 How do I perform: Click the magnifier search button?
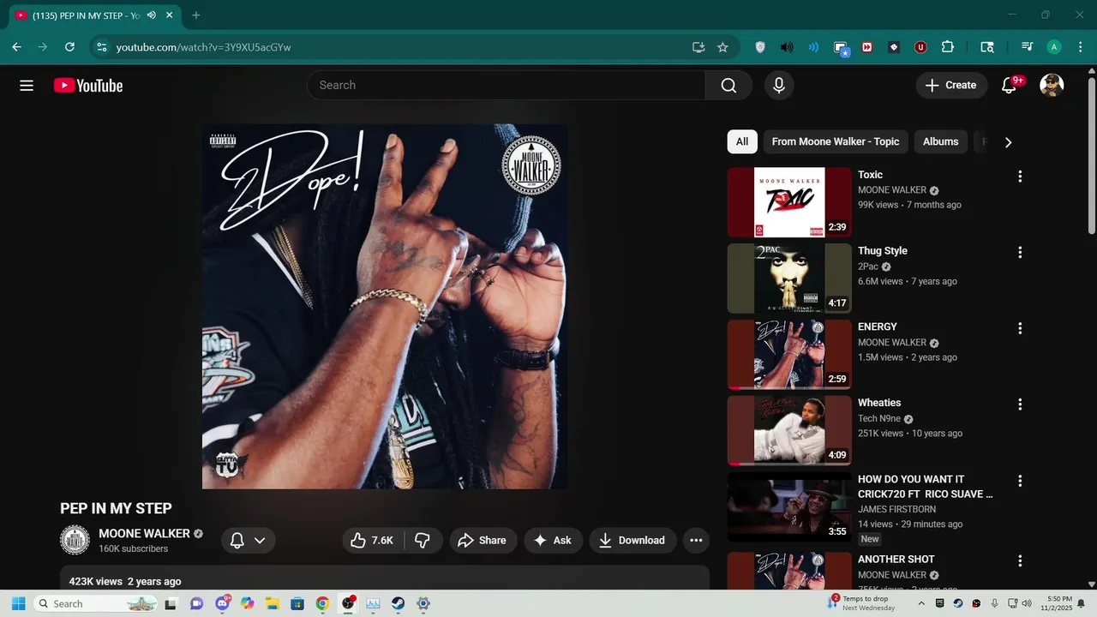[x=728, y=85]
